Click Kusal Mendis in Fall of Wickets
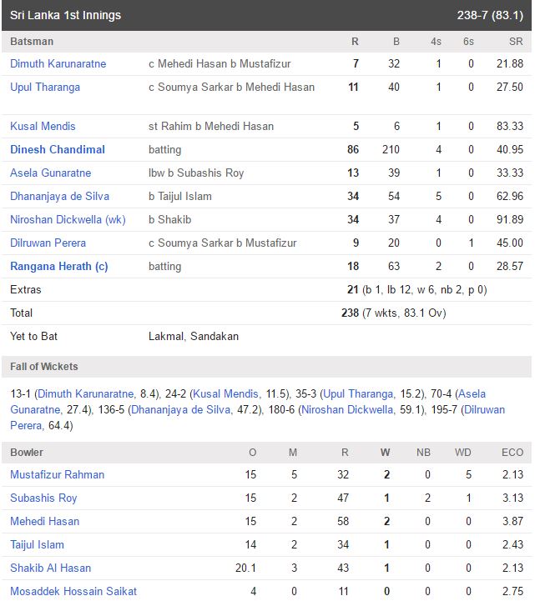Screen dimensions: 535x606 [225, 393]
